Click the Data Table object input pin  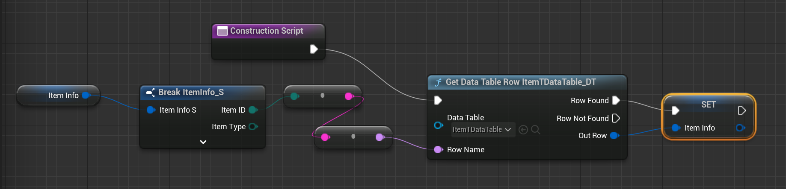tap(439, 125)
